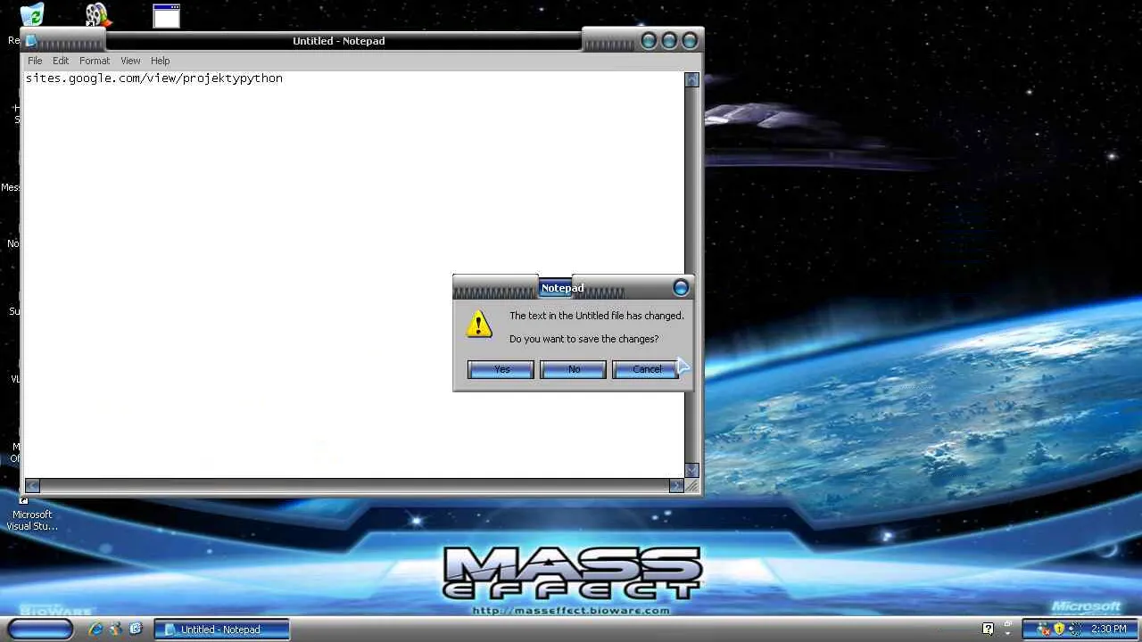Close the Untitled - Notepad window

[x=690, y=40]
